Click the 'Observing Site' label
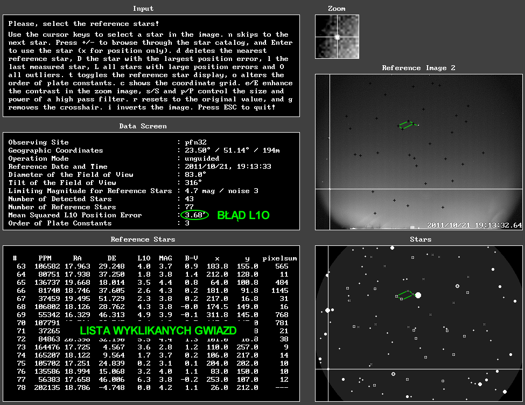This screenshot has height=405, width=525. pos(39,142)
